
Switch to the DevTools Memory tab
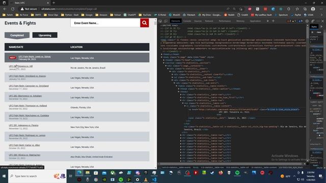coord(240,21)
